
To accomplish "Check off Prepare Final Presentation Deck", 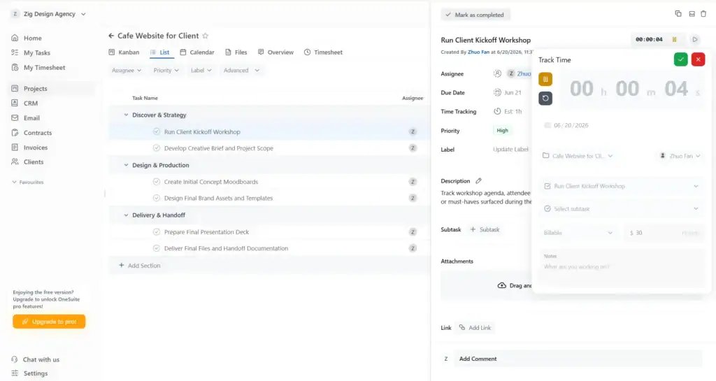I will 157,232.
